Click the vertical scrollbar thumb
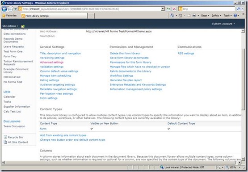This screenshot has width=248, height=172. [243, 79]
